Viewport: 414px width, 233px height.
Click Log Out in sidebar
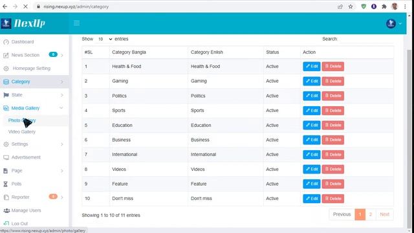19,223
